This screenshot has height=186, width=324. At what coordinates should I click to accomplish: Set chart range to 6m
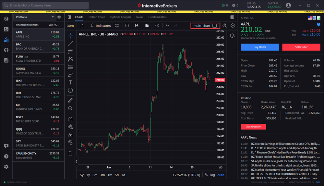pyautogui.click(x=95, y=175)
